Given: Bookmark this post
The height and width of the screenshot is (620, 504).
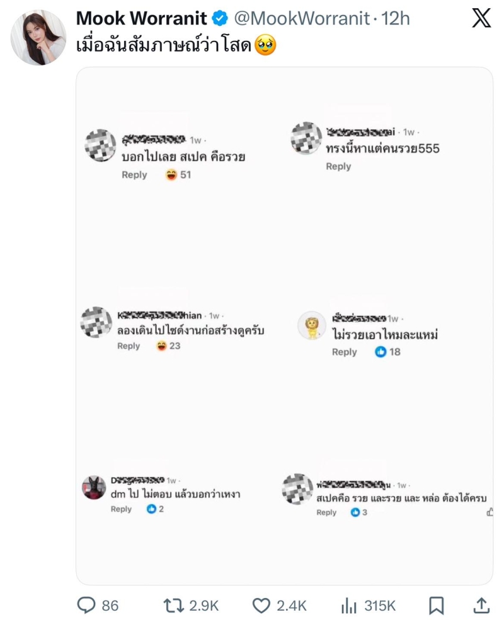Looking at the screenshot, I should tap(436, 606).
